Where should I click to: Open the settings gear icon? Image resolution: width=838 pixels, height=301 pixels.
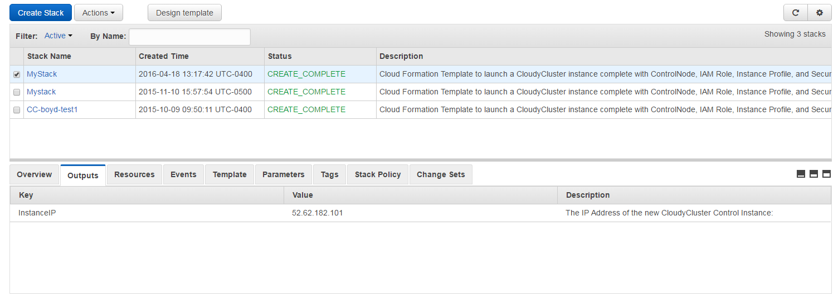(x=819, y=13)
